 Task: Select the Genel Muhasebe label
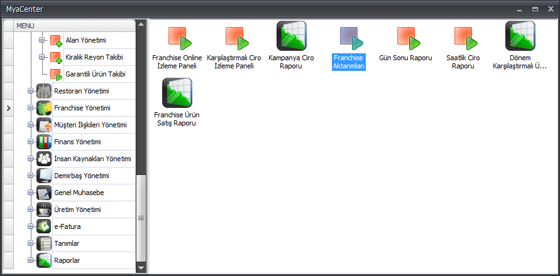[x=79, y=193]
